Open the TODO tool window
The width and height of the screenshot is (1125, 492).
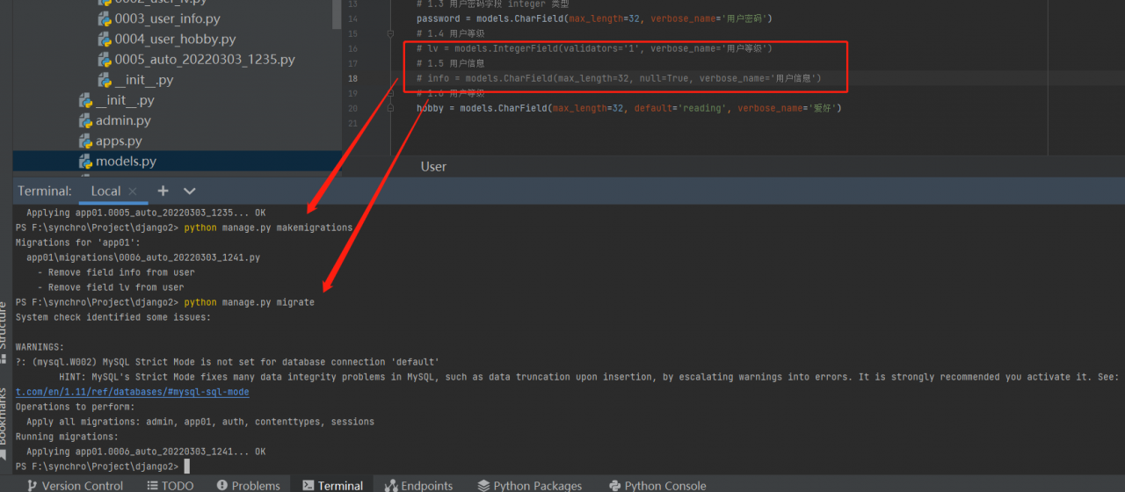point(171,485)
